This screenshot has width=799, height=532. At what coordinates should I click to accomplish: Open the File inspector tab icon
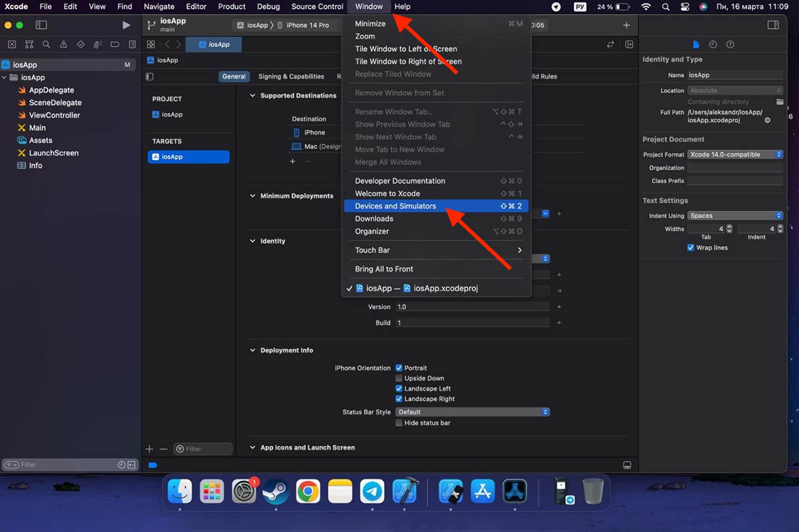pos(696,45)
